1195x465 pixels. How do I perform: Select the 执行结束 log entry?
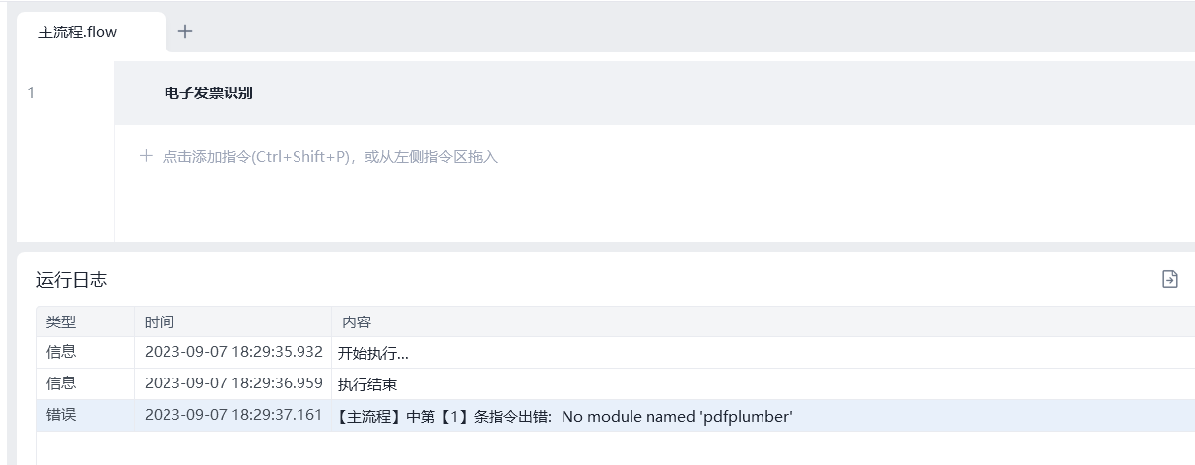click(366, 384)
